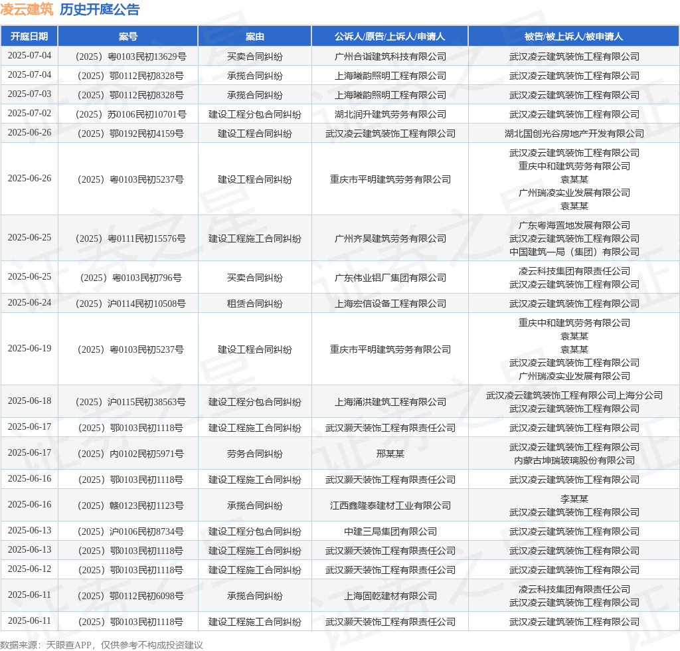Select case number 赣0123民初1123号
680x651 pixels.
pos(131,506)
